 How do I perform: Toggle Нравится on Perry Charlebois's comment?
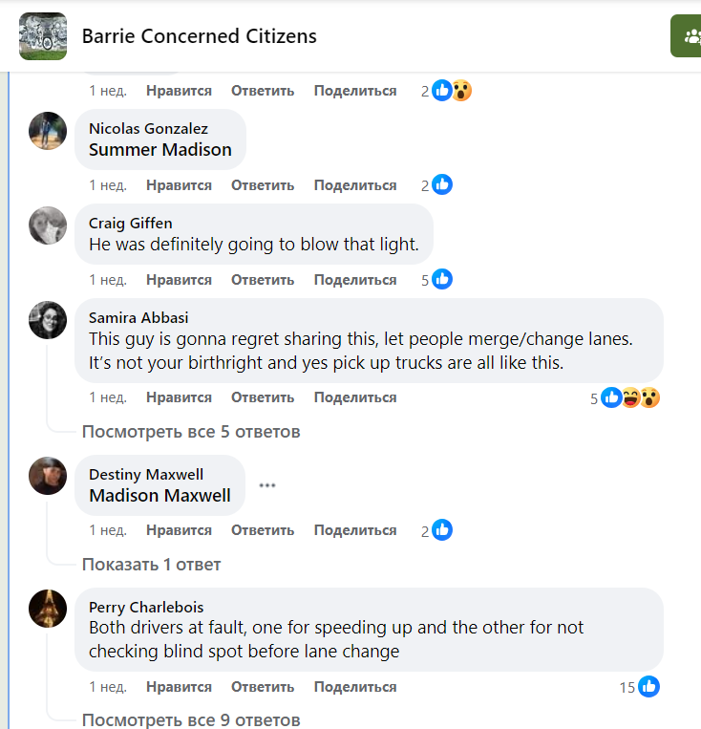(179, 687)
